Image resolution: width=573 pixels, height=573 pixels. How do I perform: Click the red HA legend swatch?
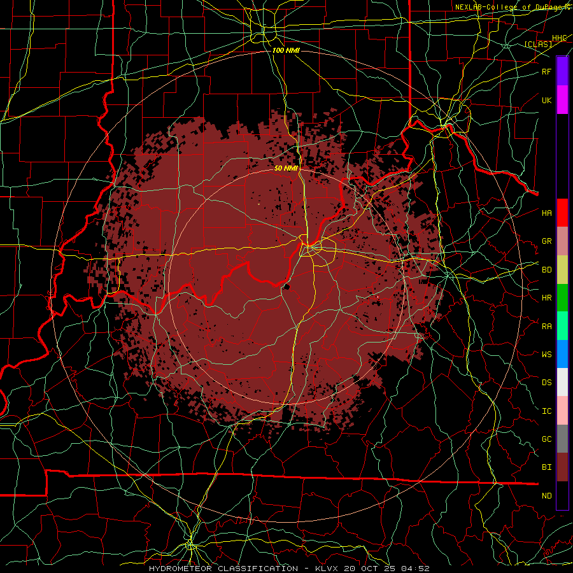[x=562, y=213]
